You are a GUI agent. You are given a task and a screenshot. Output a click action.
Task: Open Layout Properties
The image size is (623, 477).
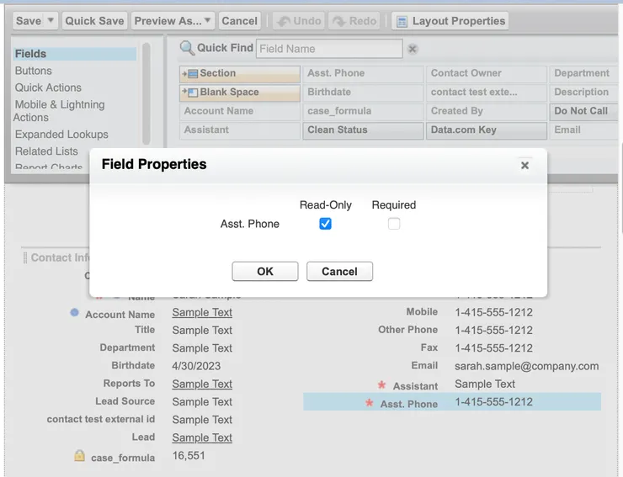click(450, 21)
